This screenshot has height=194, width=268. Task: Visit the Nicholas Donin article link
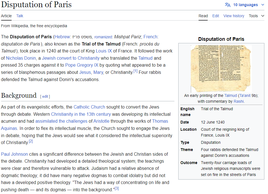tap(21, 58)
